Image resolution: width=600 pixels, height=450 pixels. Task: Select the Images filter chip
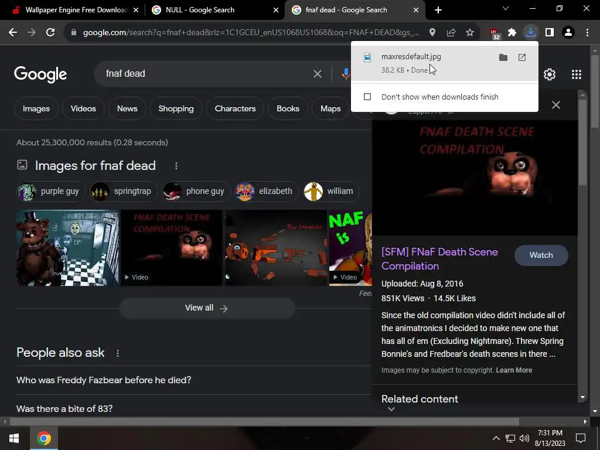point(36,108)
